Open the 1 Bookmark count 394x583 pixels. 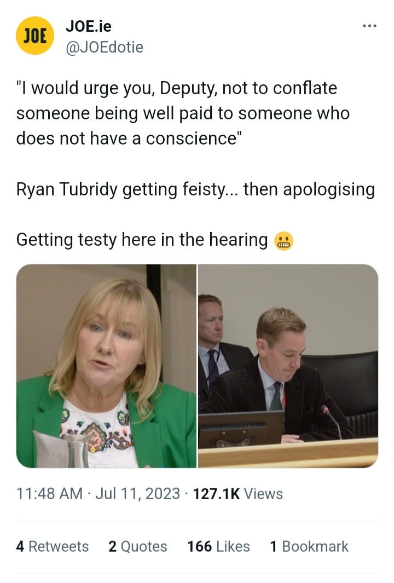pyautogui.click(x=309, y=546)
